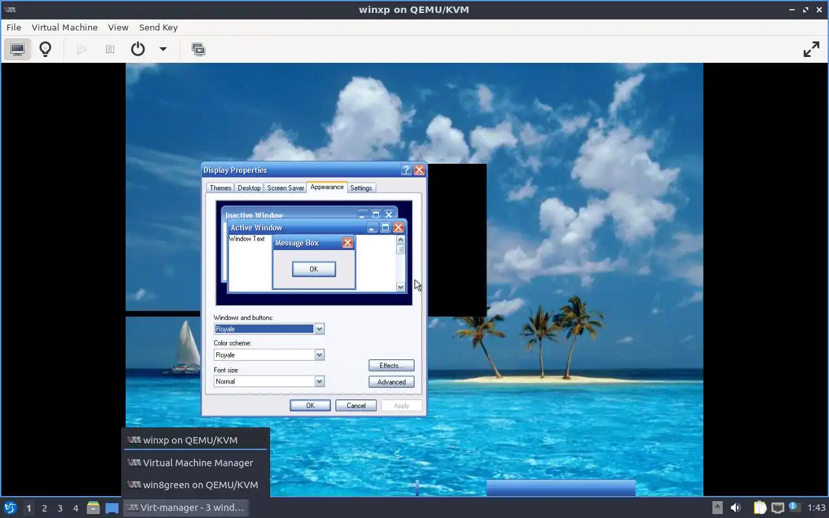
Task: Switch to workspace 3
Action: (x=60, y=508)
